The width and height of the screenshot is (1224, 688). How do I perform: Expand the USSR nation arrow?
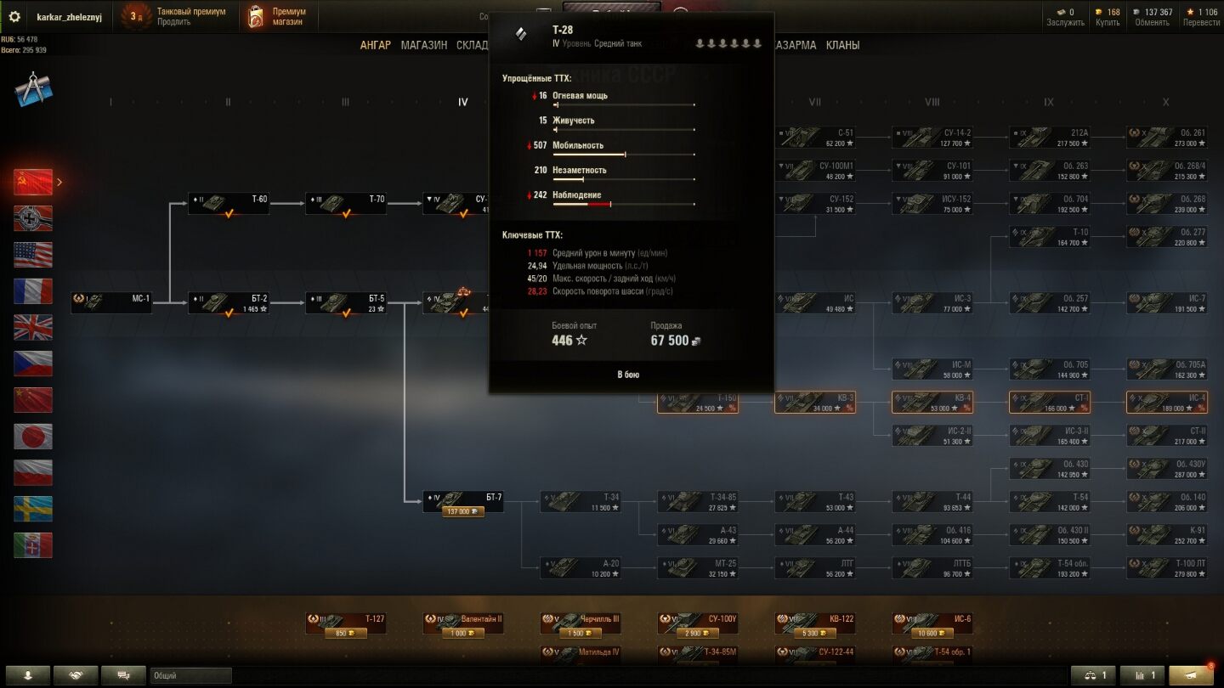tap(59, 182)
